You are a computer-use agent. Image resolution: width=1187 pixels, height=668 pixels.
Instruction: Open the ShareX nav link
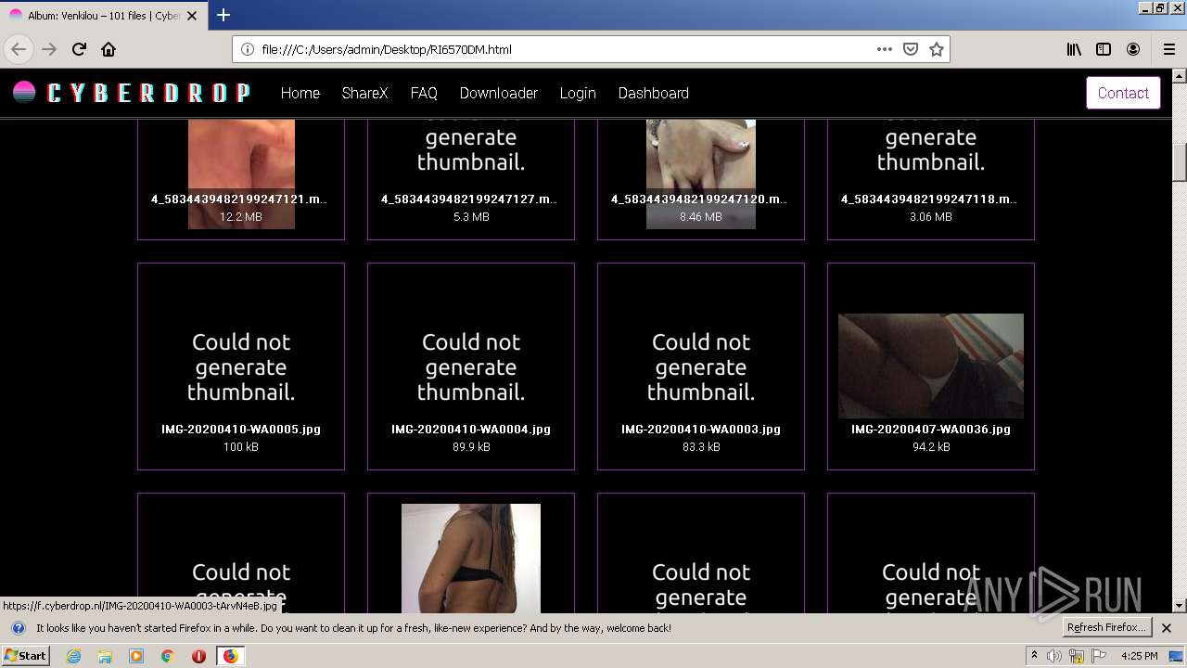(364, 93)
